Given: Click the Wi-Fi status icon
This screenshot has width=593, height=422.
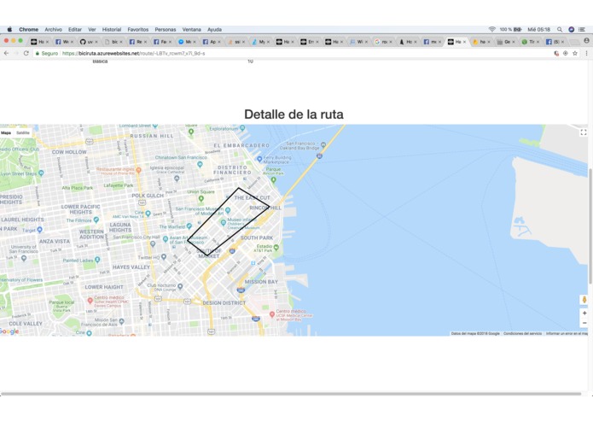Looking at the screenshot, I should point(492,30).
